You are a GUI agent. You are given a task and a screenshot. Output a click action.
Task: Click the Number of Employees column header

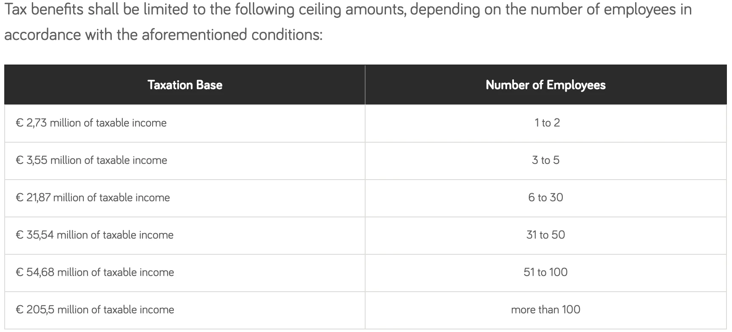[x=546, y=85]
